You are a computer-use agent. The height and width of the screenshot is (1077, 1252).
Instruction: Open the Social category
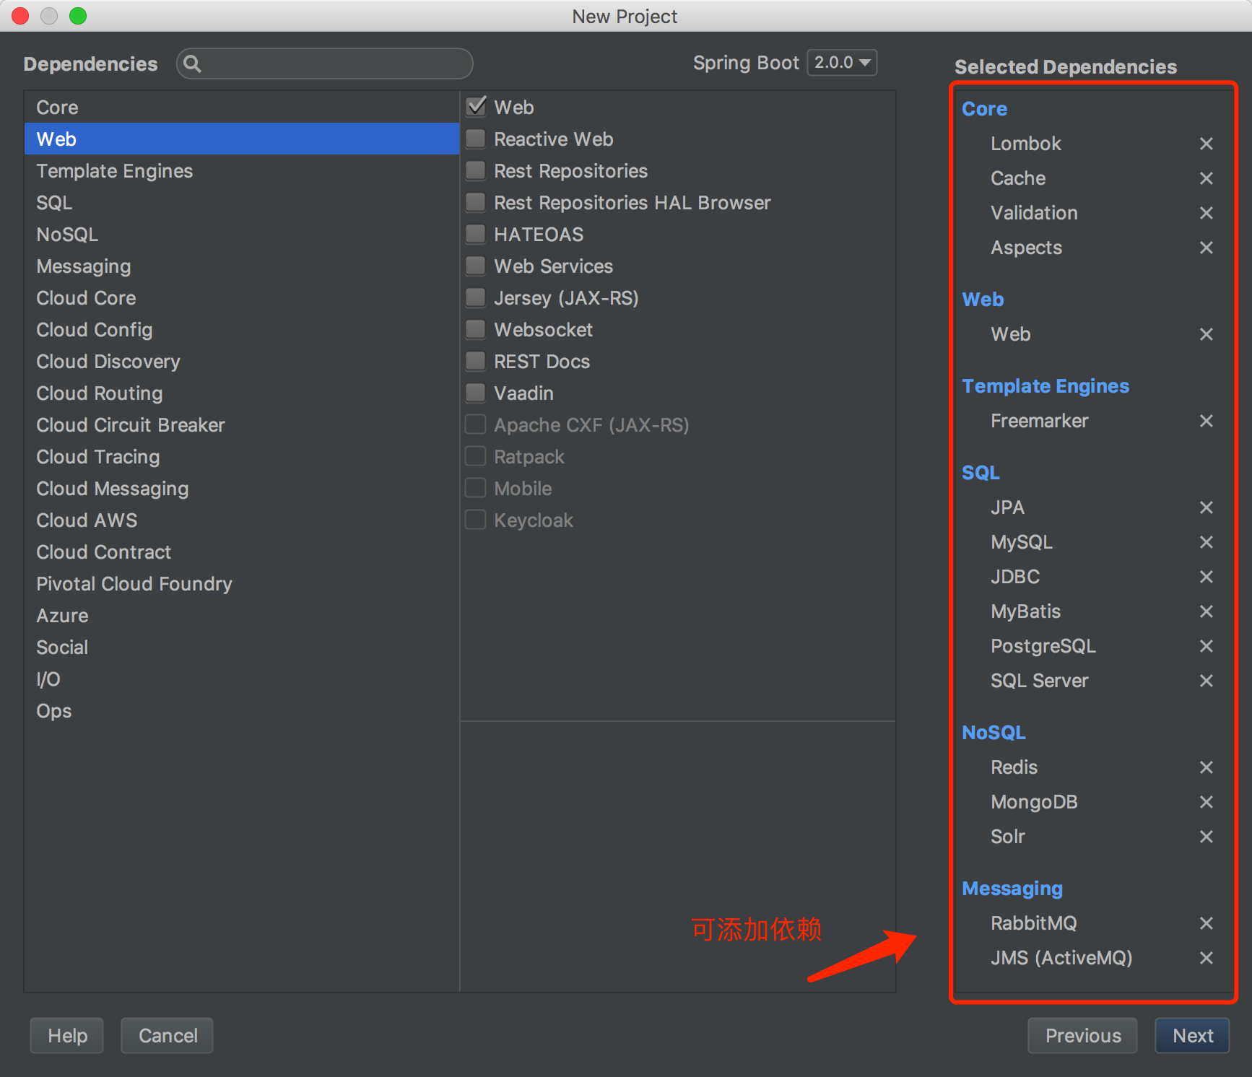click(x=242, y=647)
